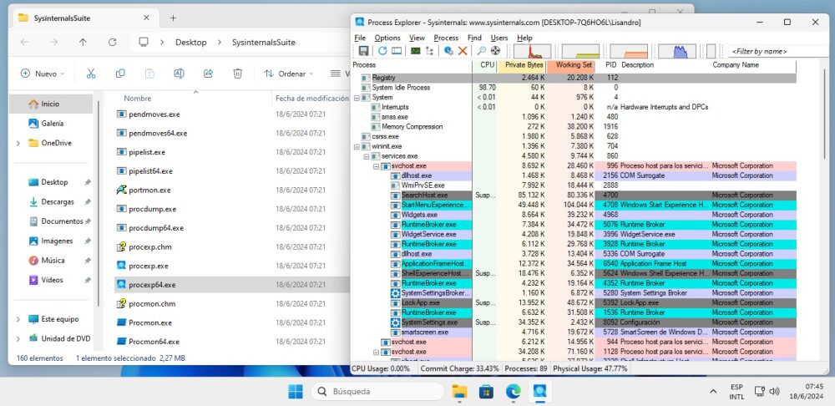This screenshot has width=835, height=406.
Task: Click the Cut scissors icon in File Explorer
Action: tap(91, 74)
